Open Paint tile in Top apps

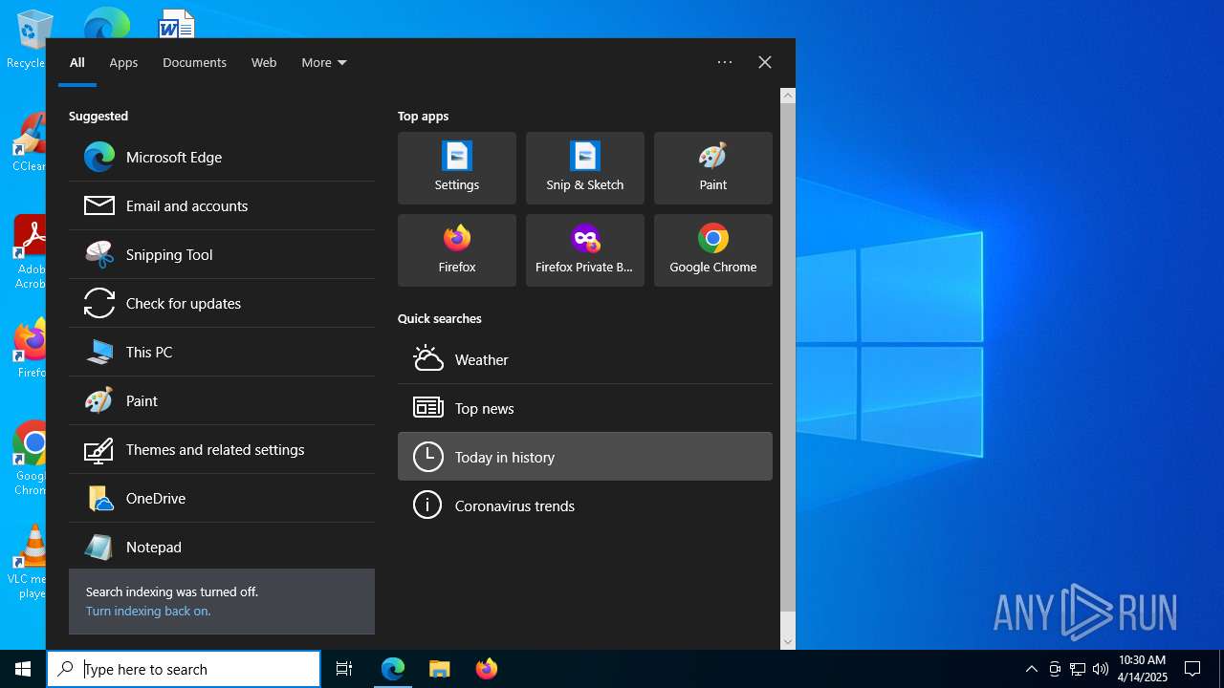coord(713,168)
